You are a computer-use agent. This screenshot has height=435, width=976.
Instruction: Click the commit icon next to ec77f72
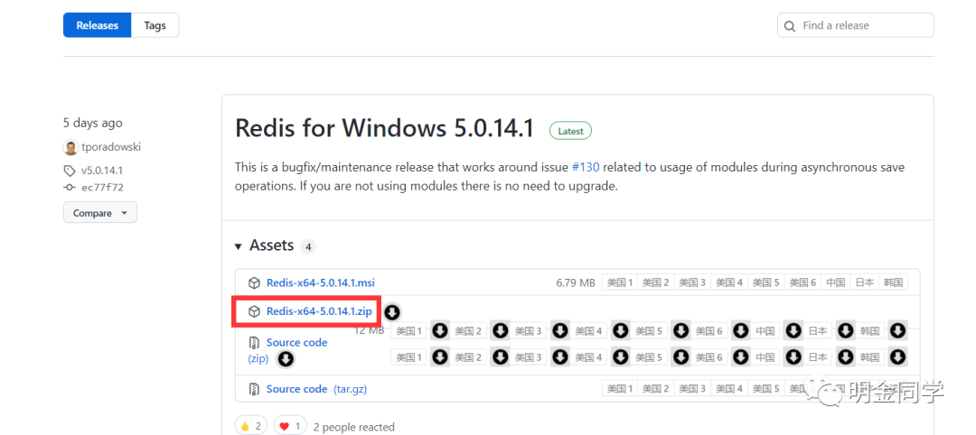(x=70, y=188)
